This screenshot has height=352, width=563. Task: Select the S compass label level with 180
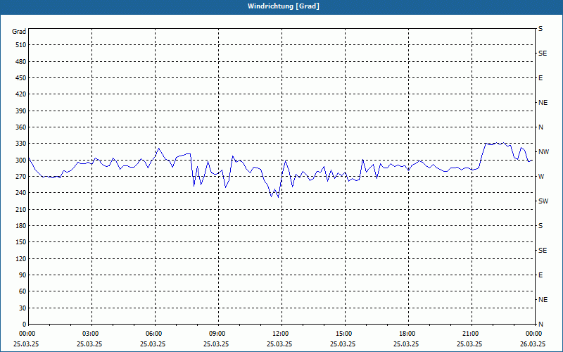click(540, 226)
